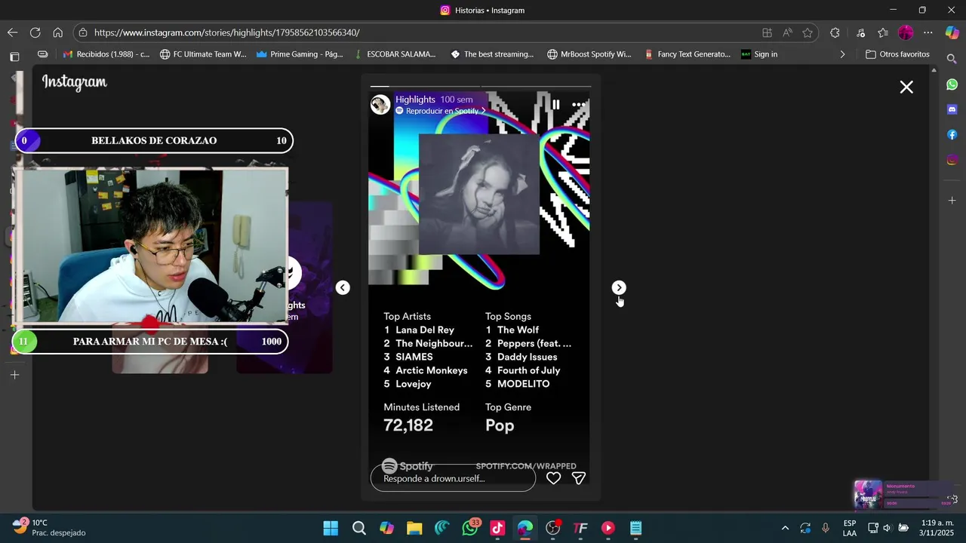Screen dimensions: 966x543
Task: Go back to the previous story
Action: coord(343,287)
